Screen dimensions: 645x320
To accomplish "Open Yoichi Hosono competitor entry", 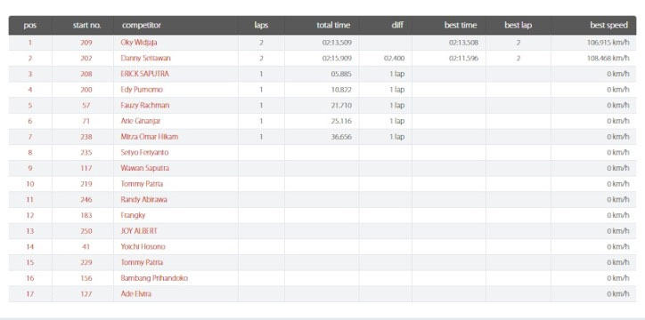I will (143, 246).
